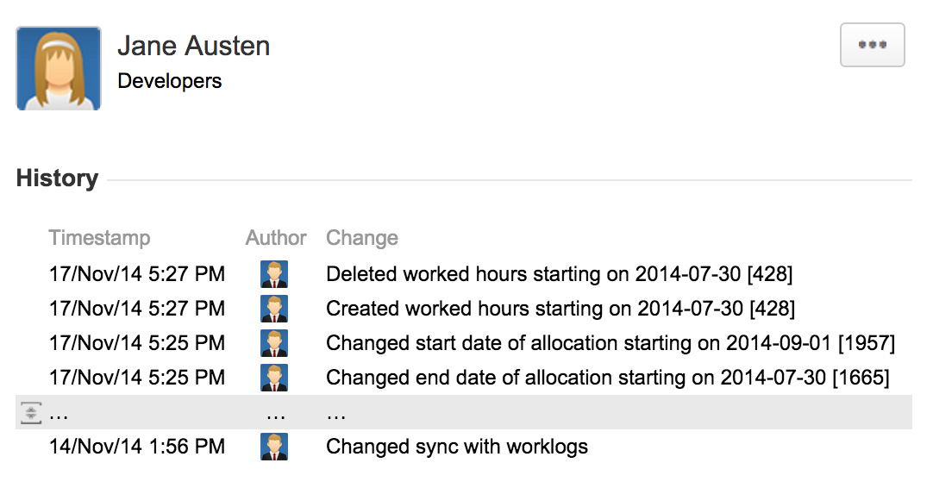The image size is (933, 488).
Task: Click the Author column header
Action: point(276,238)
